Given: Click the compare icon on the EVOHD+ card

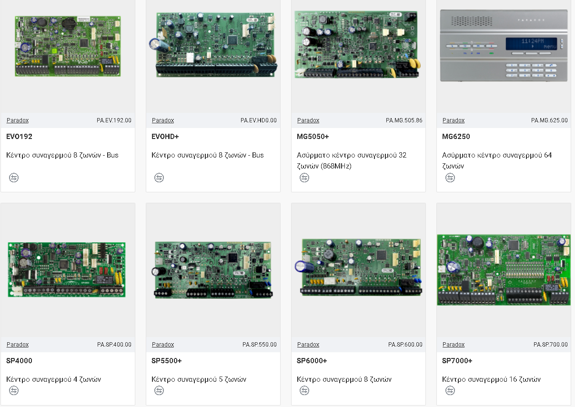Looking at the screenshot, I should pyautogui.click(x=159, y=178).
